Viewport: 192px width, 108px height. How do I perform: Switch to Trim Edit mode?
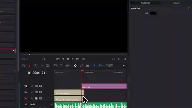[35, 66]
